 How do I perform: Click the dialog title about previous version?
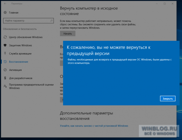click(109, 50)
